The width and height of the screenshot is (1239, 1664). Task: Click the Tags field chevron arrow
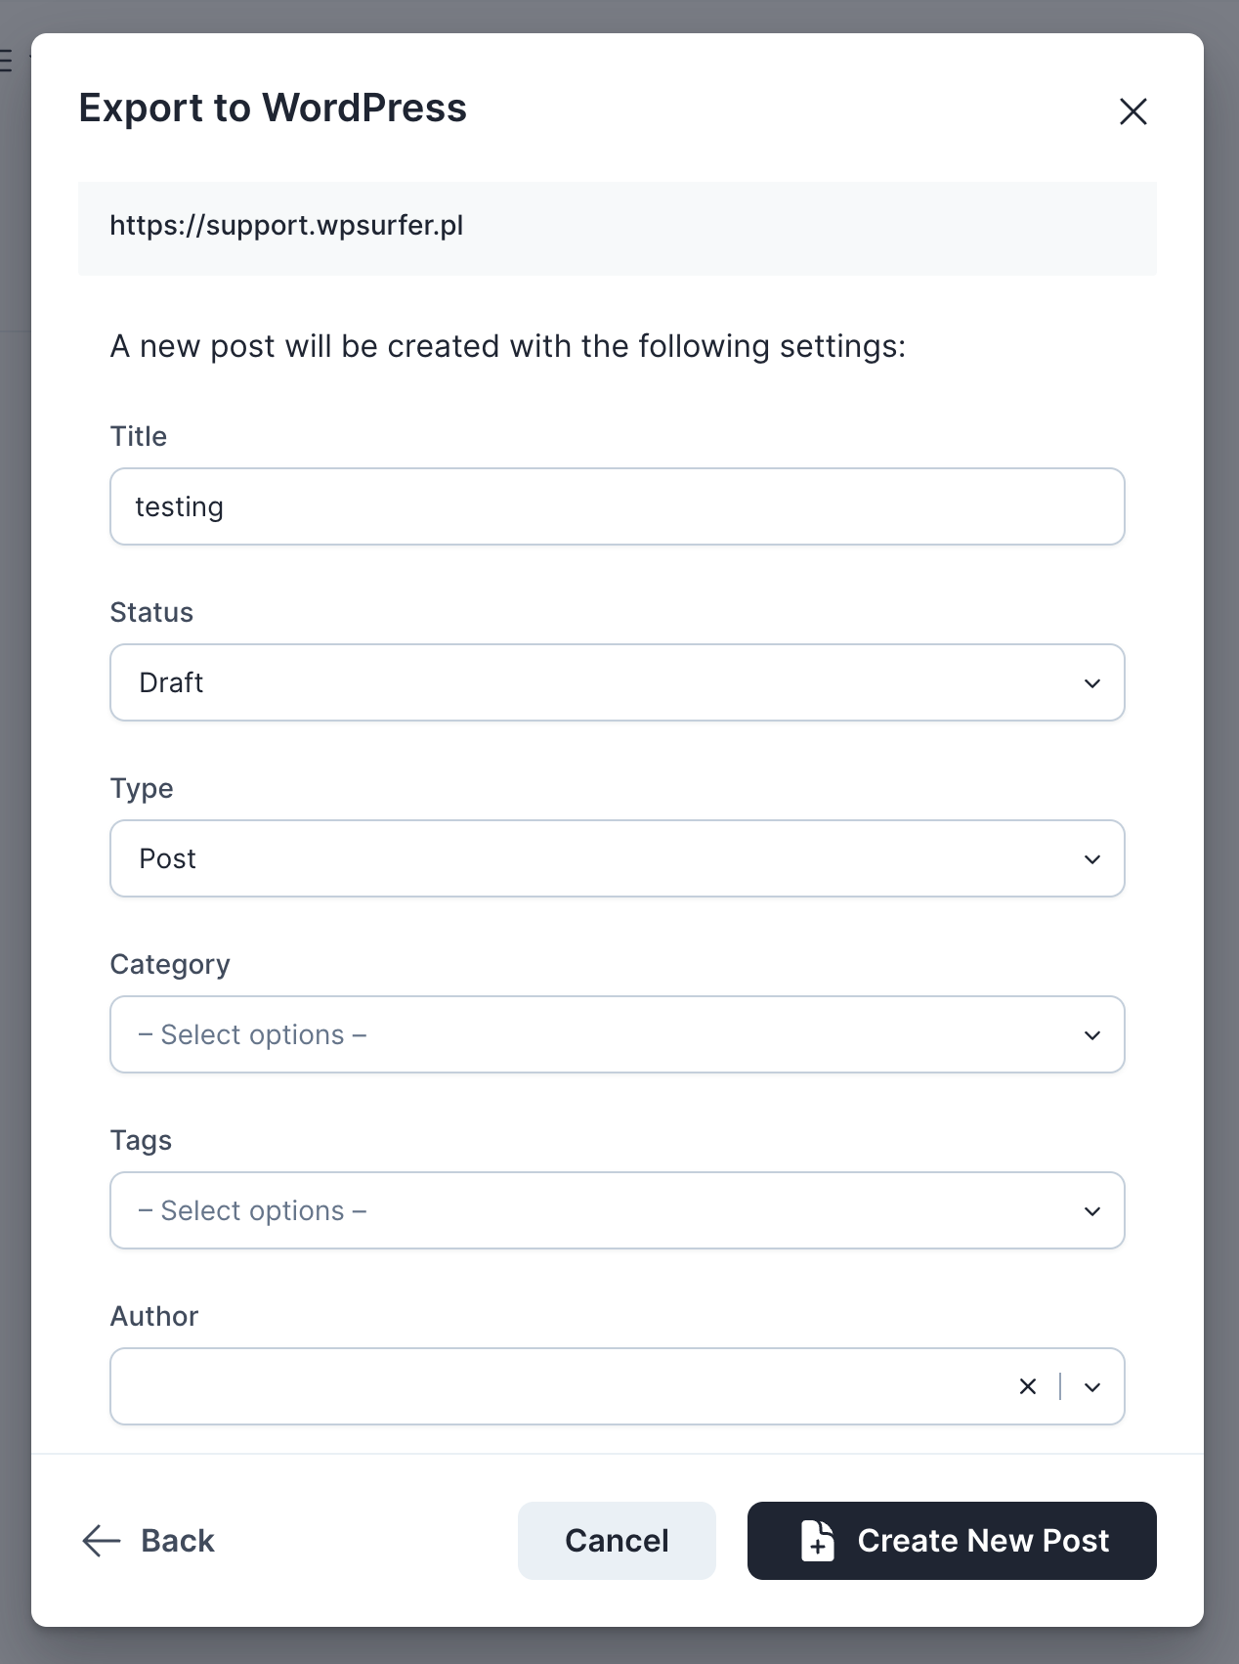coord(1092,1211)
